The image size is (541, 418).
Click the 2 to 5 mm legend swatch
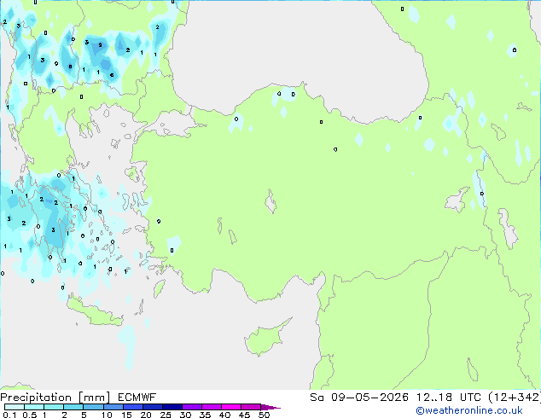(x=73, y=407)
